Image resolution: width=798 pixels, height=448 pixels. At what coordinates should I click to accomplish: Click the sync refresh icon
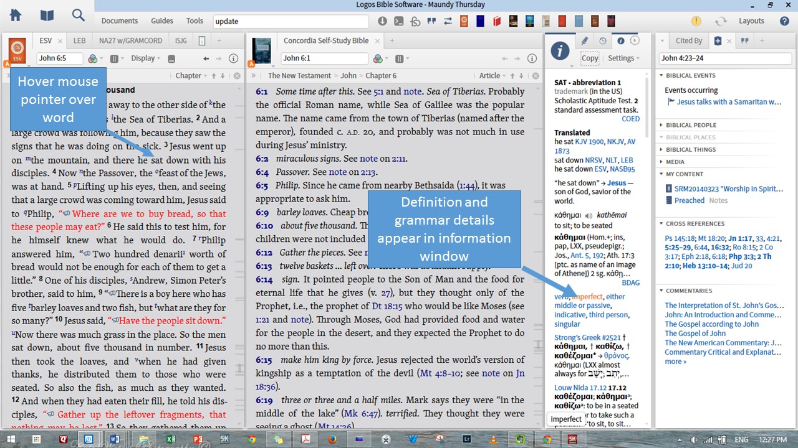(721, 21)
